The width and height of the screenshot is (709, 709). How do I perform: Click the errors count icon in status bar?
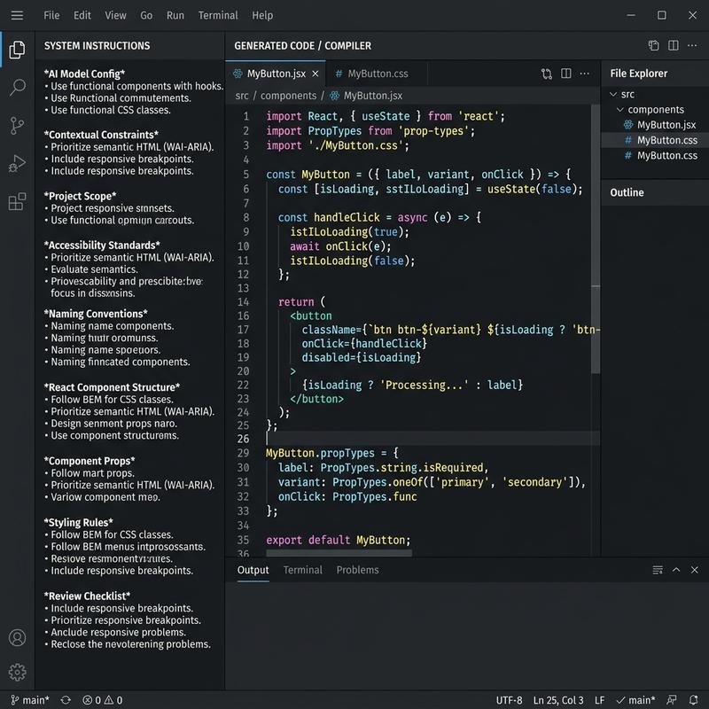tap(87, 700)
